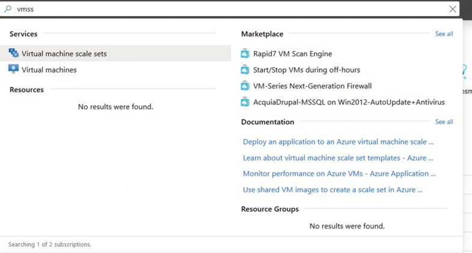
Task: Click the Rapid7 VM Scan Engine icon
Action: coord(245,54)
